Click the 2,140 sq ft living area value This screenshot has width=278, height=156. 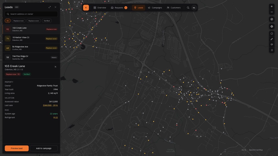coord(53,93)
